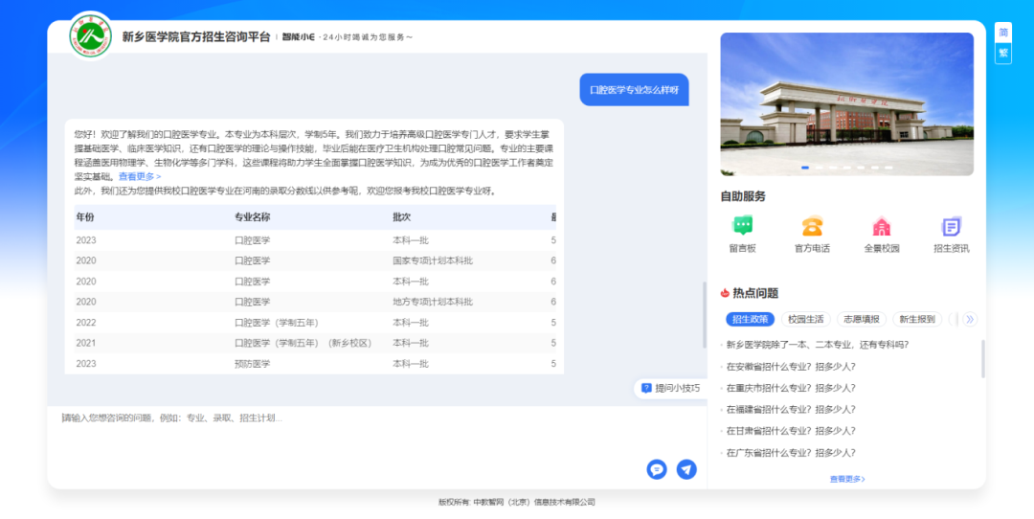Click the hot questions list scrollbar

point(983,359)
